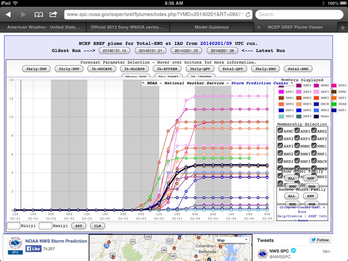Tap the Safari forward arrow

tap(23, 14)
